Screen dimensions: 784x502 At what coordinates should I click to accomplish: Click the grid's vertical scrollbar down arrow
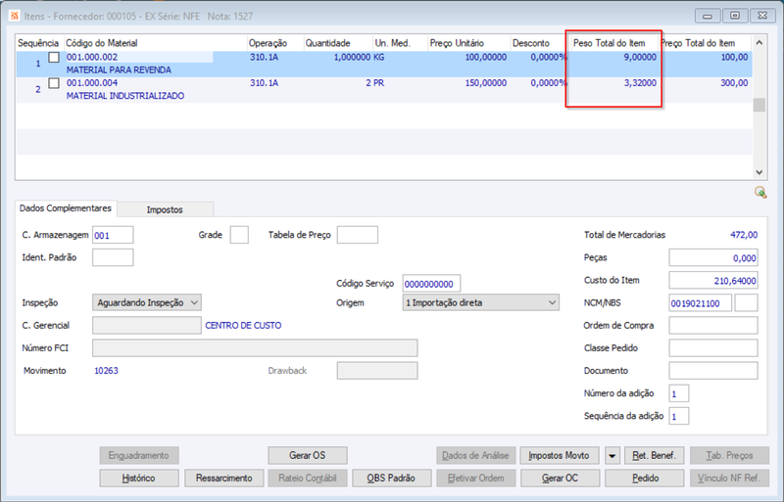click(x=759, y=172)
